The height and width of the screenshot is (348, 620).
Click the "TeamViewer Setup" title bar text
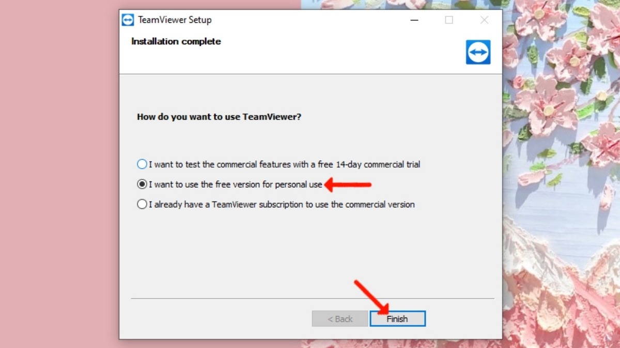pyautogui.click(x=175, y=20)
